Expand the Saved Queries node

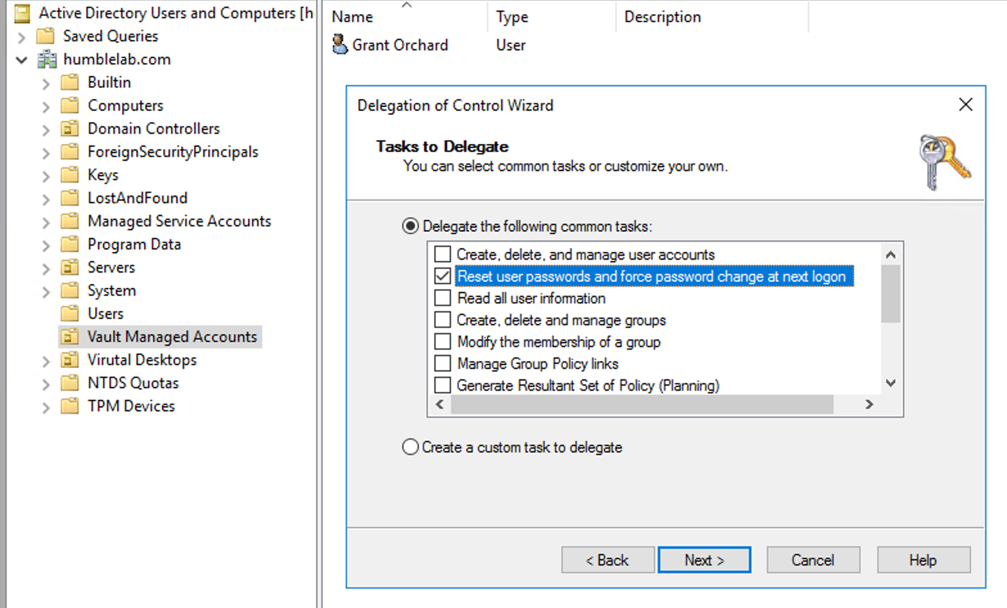tap(21, 37)
